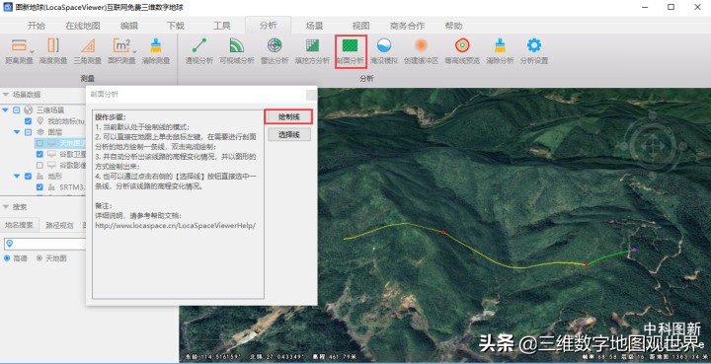Collapse the 图层 tree node
This screenshot has width=711, height=364.
pyautogui.click(x=17, y=132)
